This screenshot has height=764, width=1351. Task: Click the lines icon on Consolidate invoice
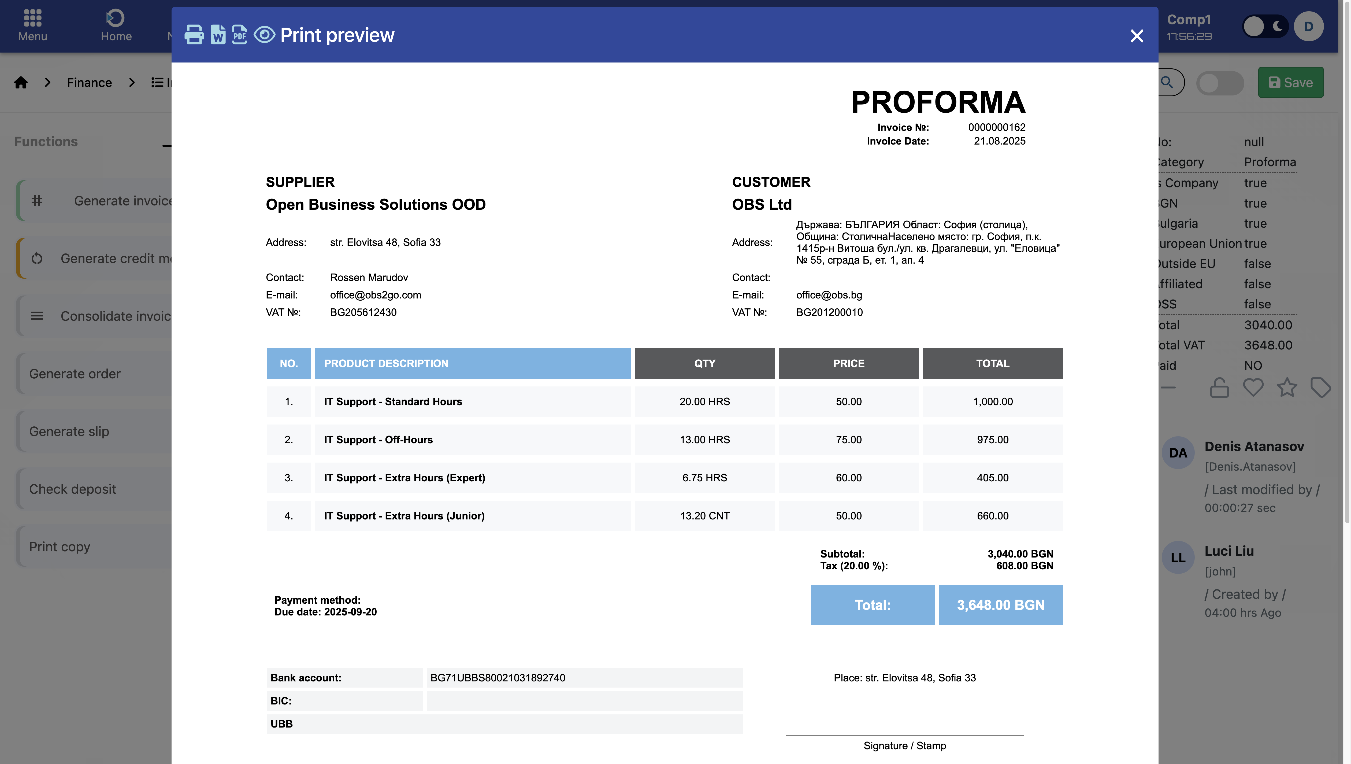click(37, 316)
